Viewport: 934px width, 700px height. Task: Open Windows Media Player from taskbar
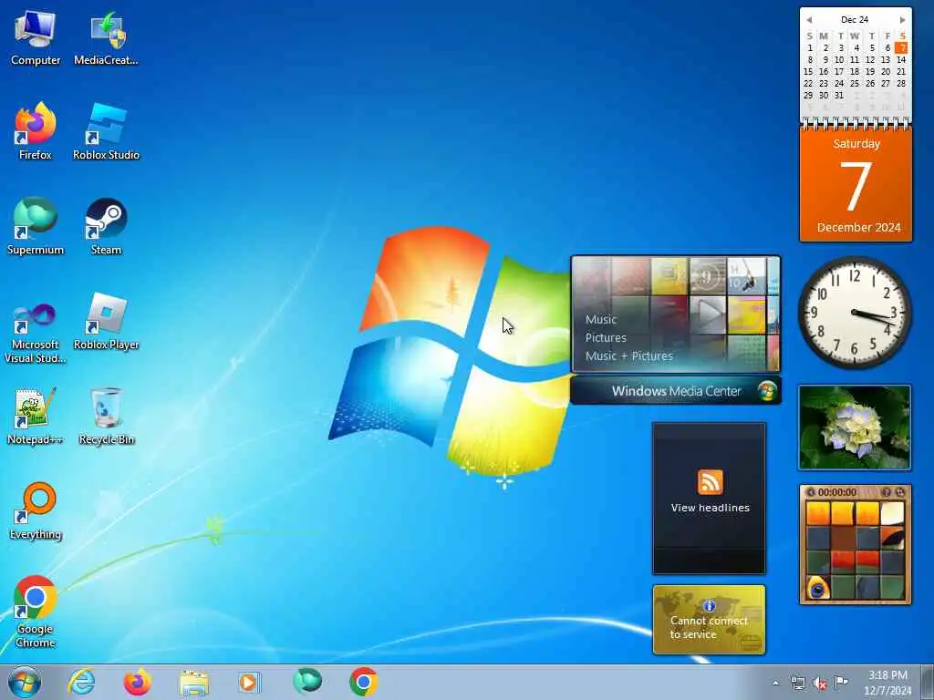[x=249, y=682]
